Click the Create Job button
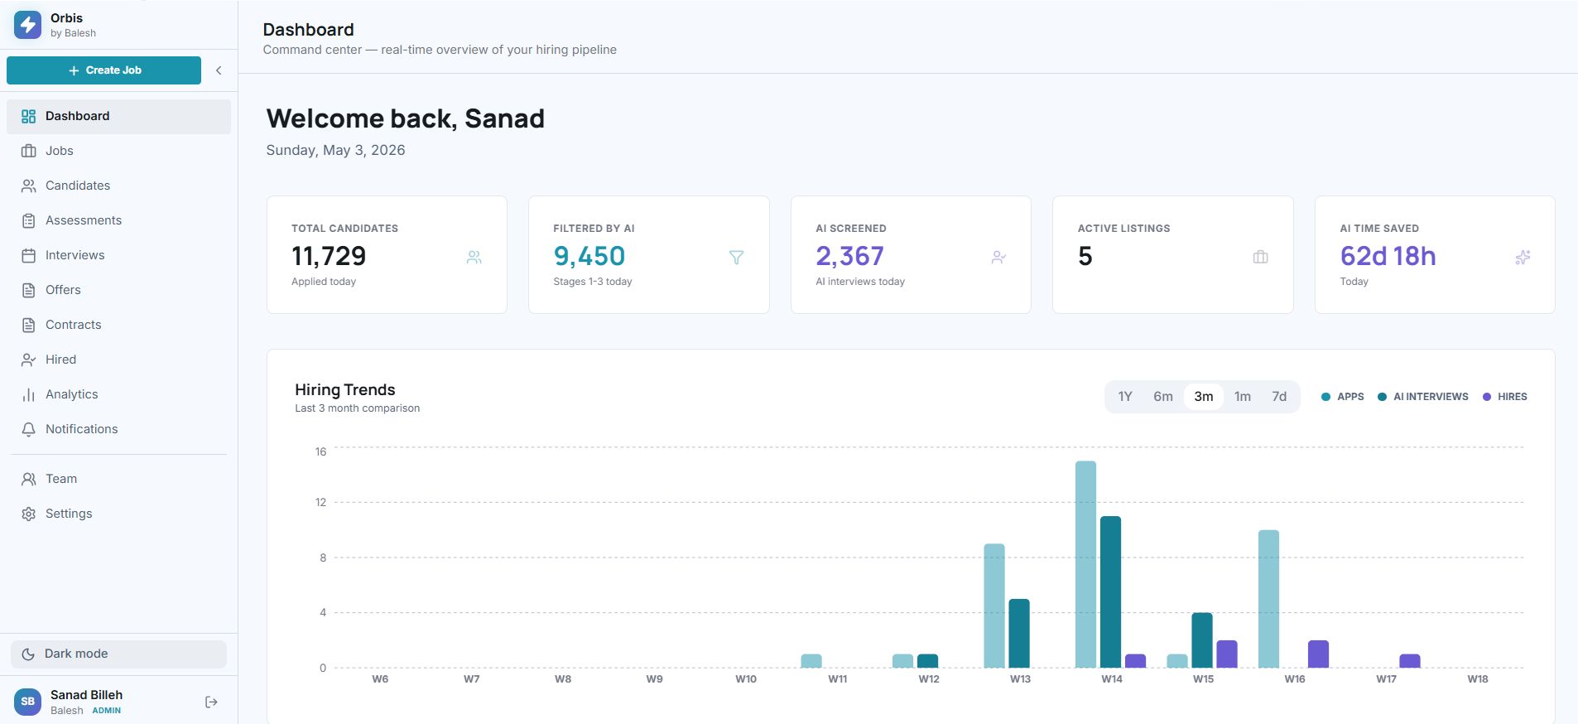The width and height of the screenshot is (1578, 724). (x=103, y=70)
